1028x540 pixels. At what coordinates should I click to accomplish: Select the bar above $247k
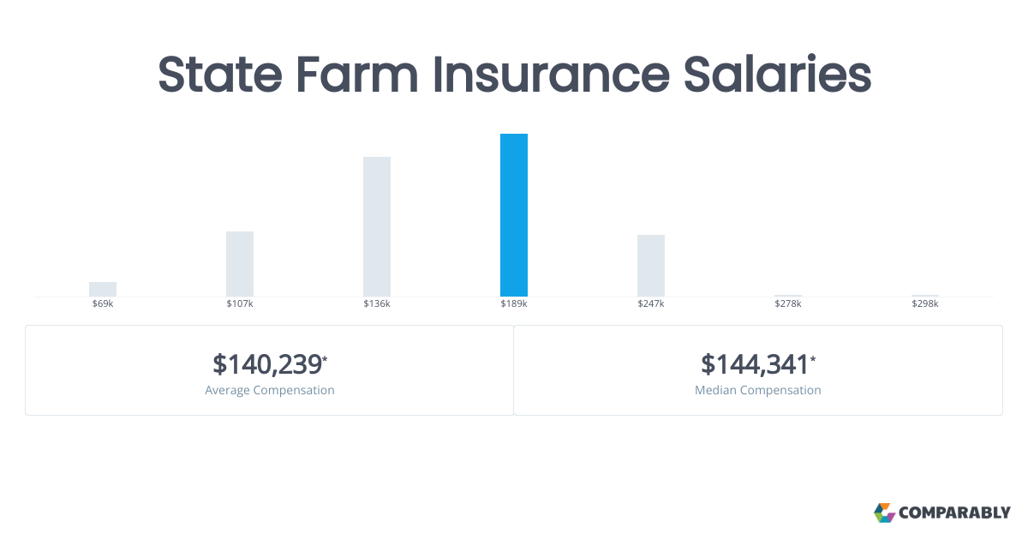click(651, 266)
